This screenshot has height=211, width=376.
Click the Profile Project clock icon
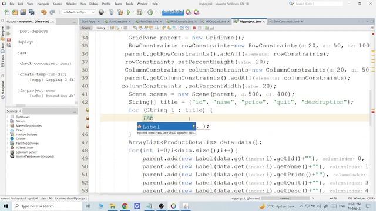click(150, 12)
